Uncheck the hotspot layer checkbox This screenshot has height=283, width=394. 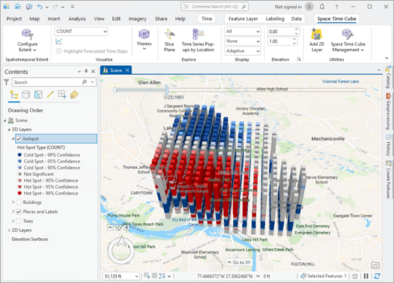pyautogui.click(x=18, y=139)
